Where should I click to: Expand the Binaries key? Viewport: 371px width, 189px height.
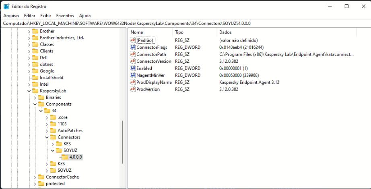pyautogui.click(x=35, y=97)
